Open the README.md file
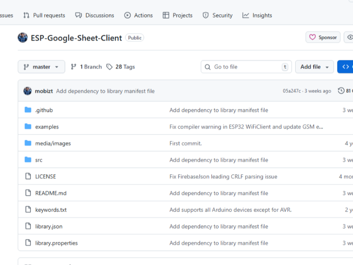Screen dimensions: 353x265 click(x=50, y=193)
